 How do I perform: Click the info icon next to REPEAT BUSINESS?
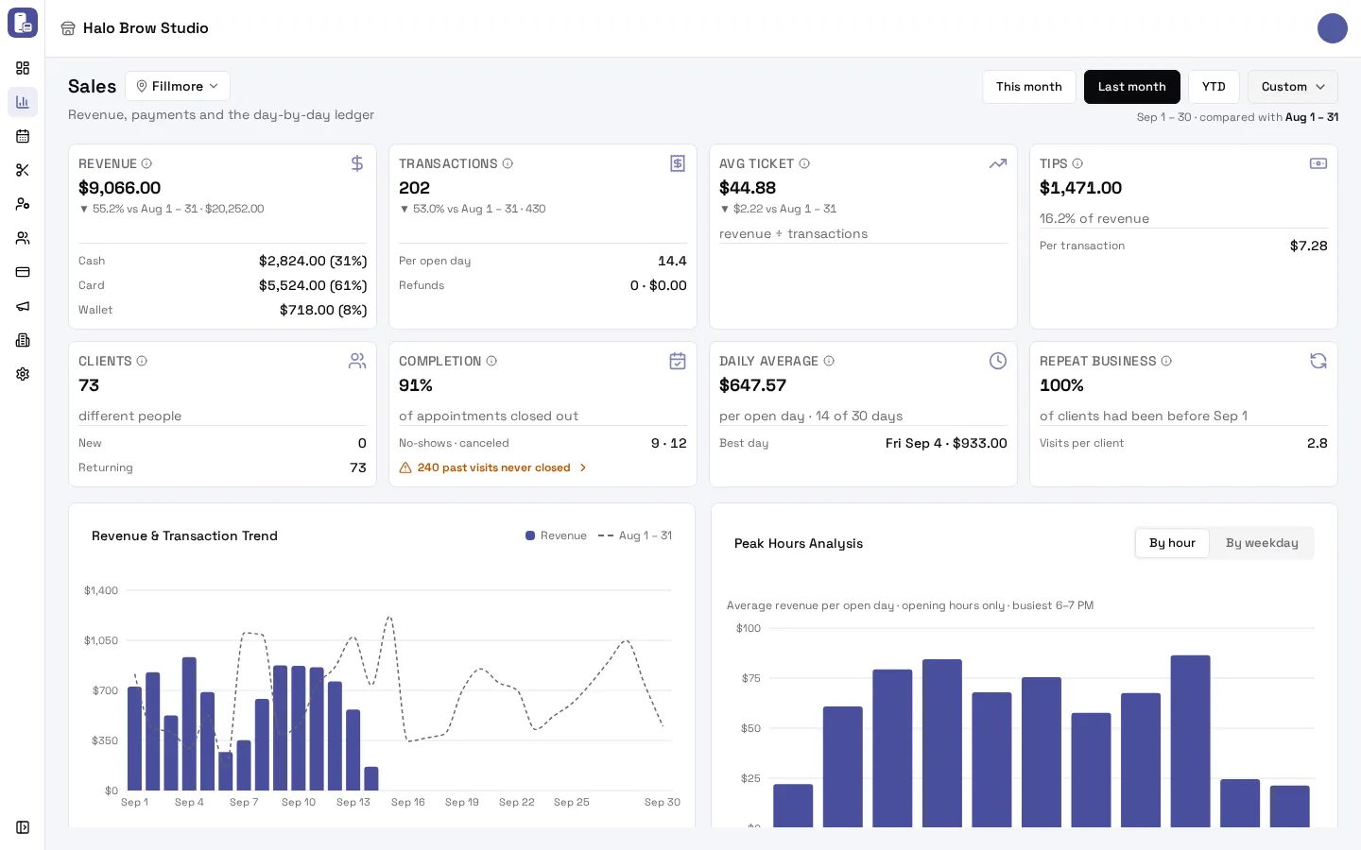point(1166,361)
